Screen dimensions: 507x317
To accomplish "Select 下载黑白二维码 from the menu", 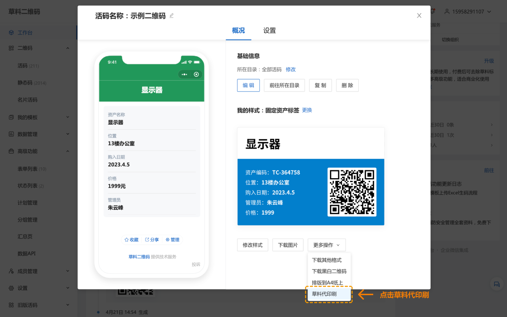I will pyautogui.click(x=329, y=271).
